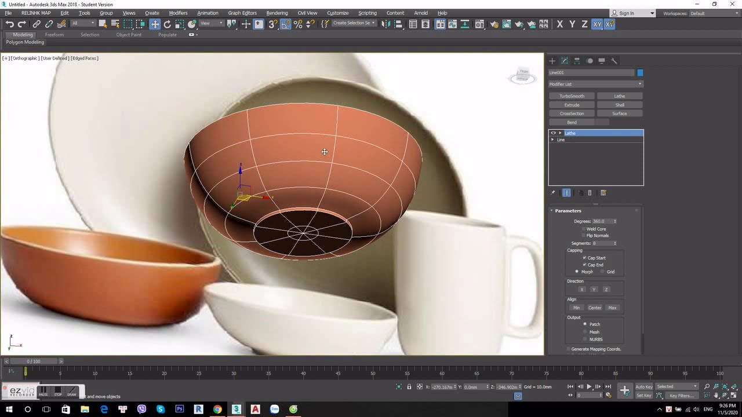
Task: Select the Grid capping radio button
Action: [x=603, y=272]
